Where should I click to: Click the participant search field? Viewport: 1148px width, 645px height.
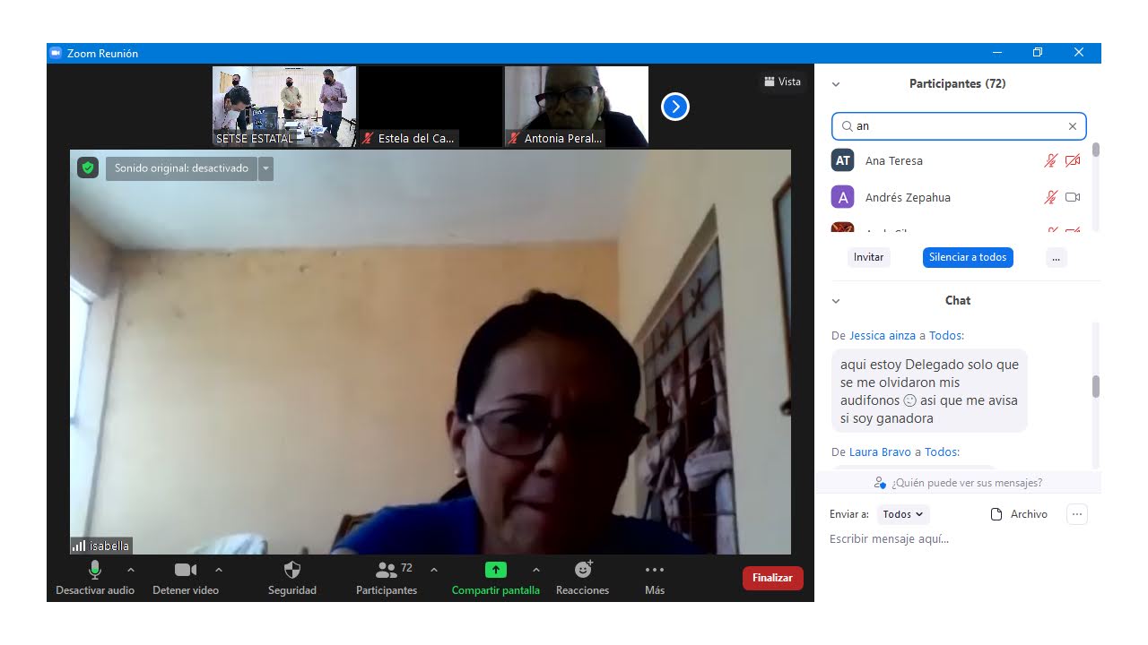pyautogui.click(x=959, y=126)
